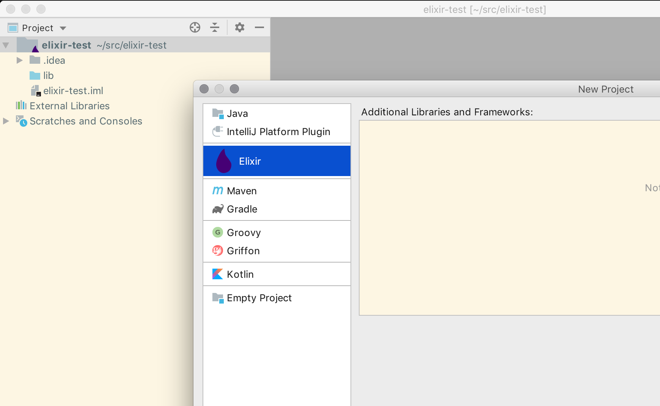Select the Griffon framework icon

pos(218,250)
